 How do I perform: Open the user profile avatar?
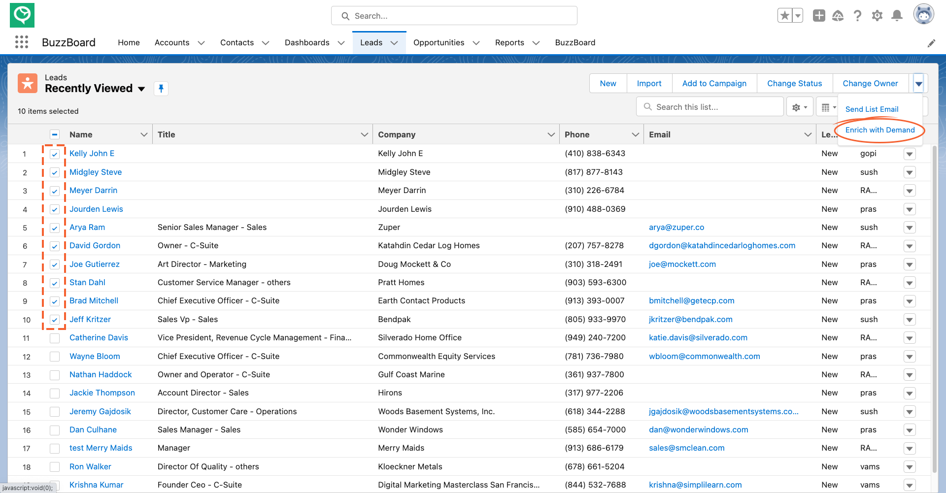tap(924, 14)
